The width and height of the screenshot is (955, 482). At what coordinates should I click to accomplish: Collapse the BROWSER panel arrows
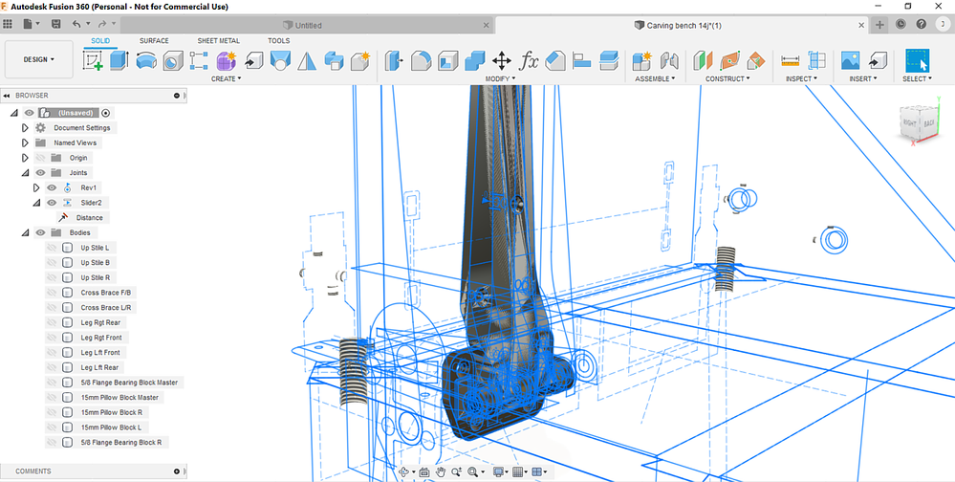click(x=7, y=96)
